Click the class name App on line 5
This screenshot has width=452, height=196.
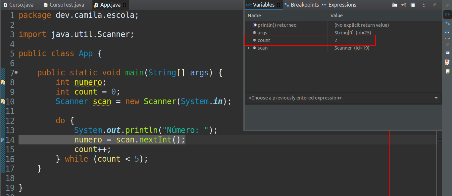85,54
